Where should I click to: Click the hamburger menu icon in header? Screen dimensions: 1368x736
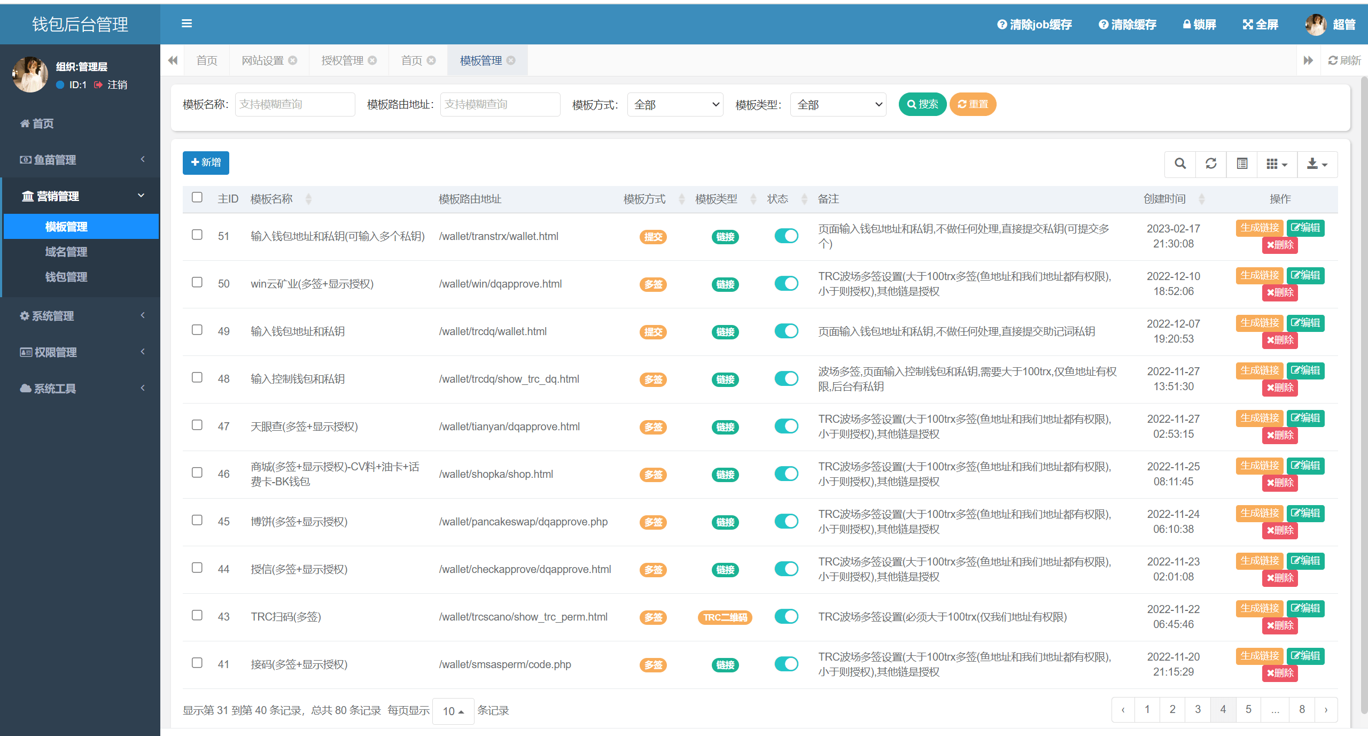pos(186,24)
